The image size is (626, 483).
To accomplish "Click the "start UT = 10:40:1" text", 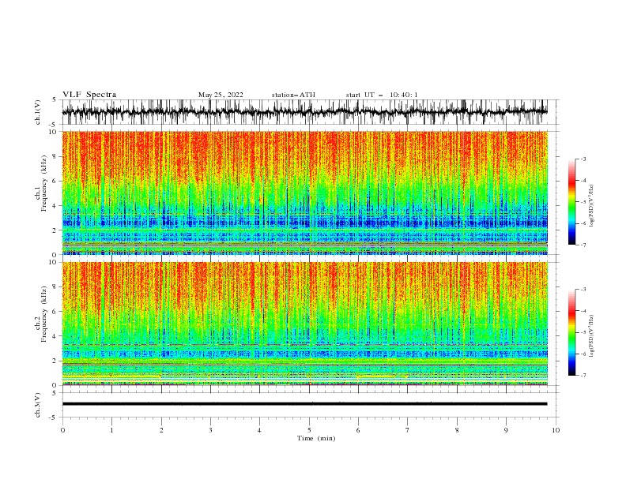I will [382, 95].
